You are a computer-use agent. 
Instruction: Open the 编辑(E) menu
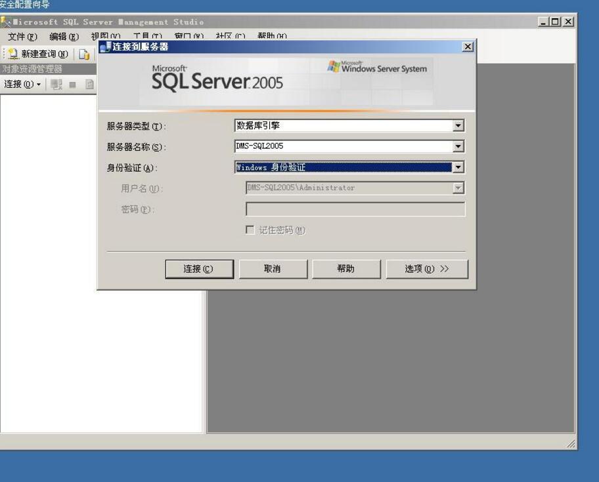point(64,37)
